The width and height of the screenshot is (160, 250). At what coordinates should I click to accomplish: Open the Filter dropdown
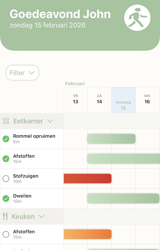coord(22,73)
